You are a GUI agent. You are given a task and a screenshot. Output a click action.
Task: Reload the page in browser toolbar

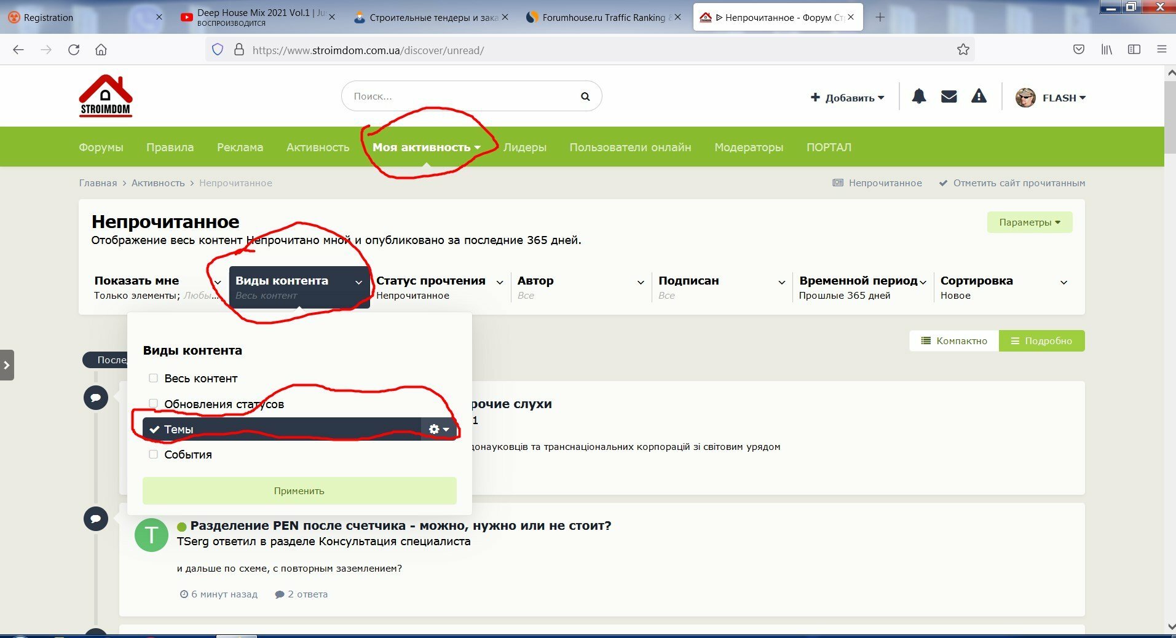74,50
